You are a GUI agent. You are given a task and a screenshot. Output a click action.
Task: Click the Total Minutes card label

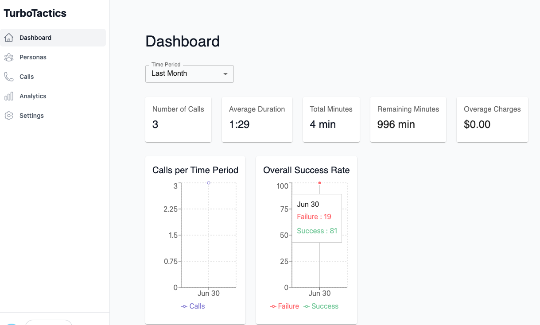[331, 109]
